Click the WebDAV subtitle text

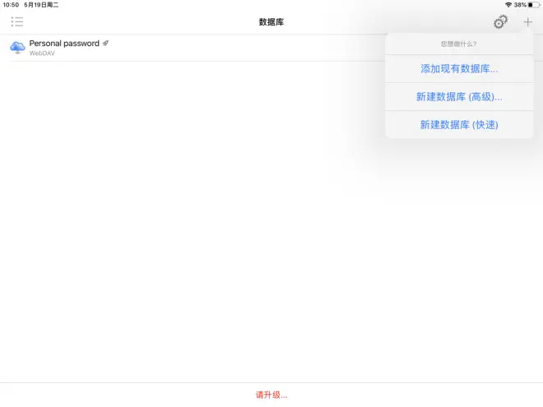[x=42, y=53]
